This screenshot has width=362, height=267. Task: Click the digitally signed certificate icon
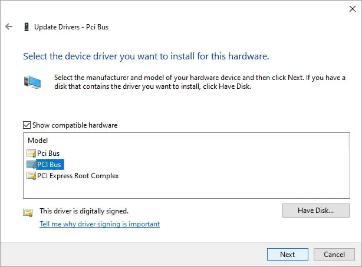pos(27,212)
